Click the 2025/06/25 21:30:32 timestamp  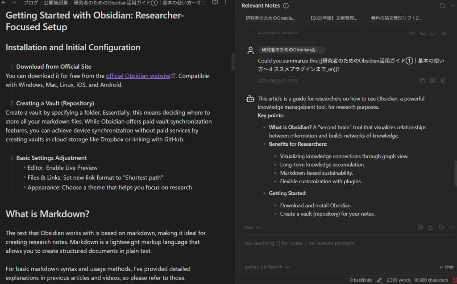point(278,81)
